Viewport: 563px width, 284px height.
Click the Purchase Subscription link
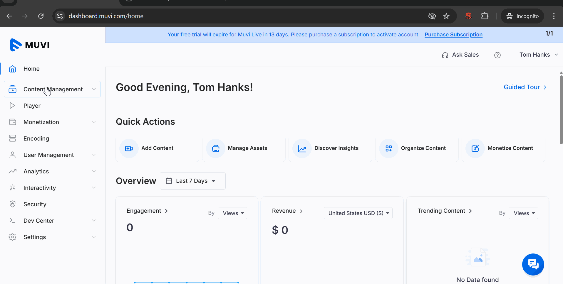tap(453, 35)
